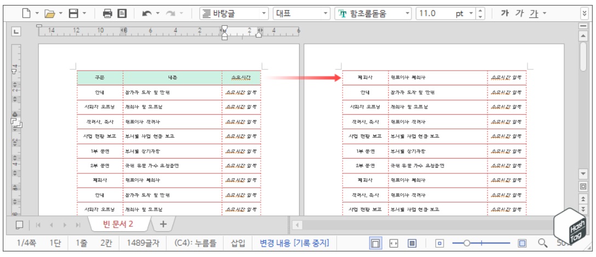Click the vertical scrollbar down arrow

click(x=583, y=174)
